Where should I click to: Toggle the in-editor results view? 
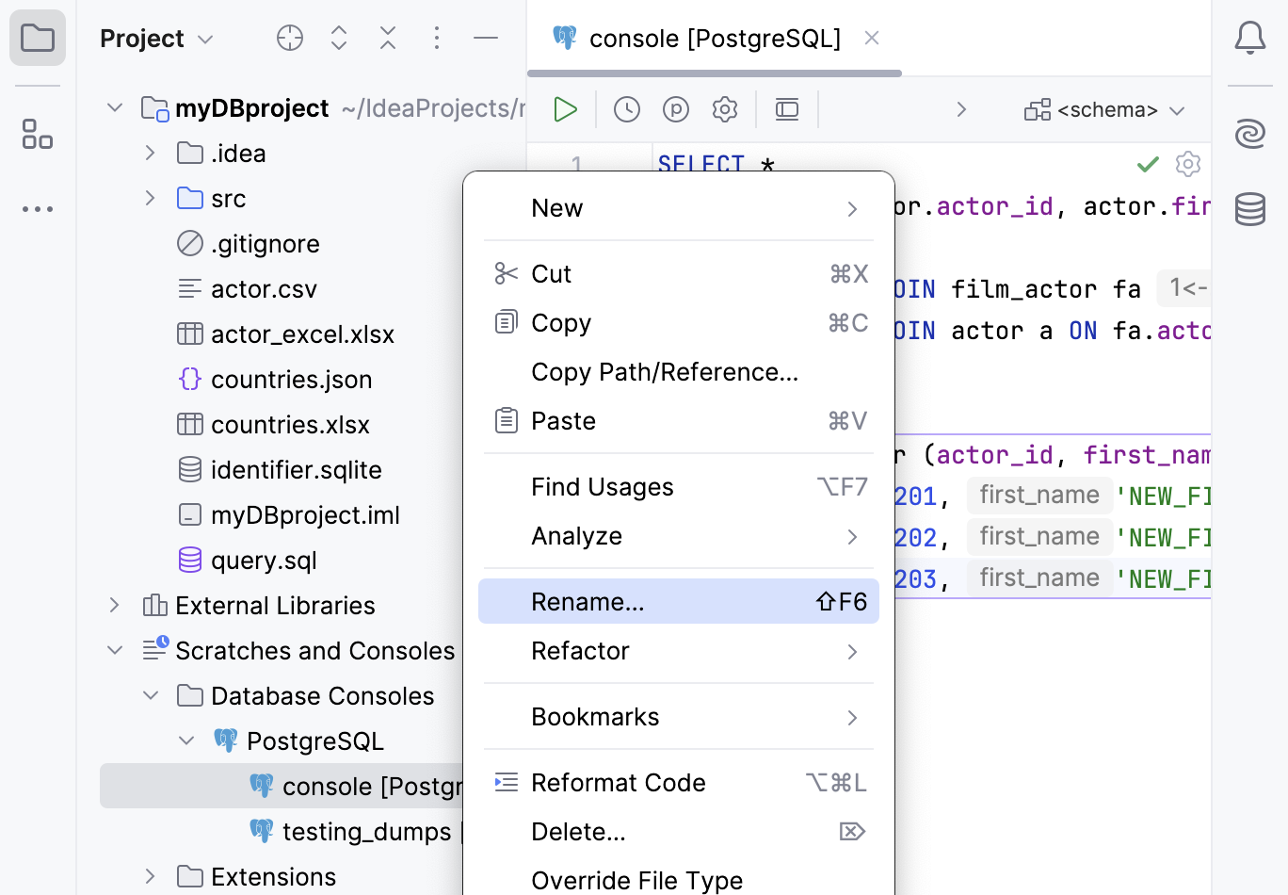(787, 108)
